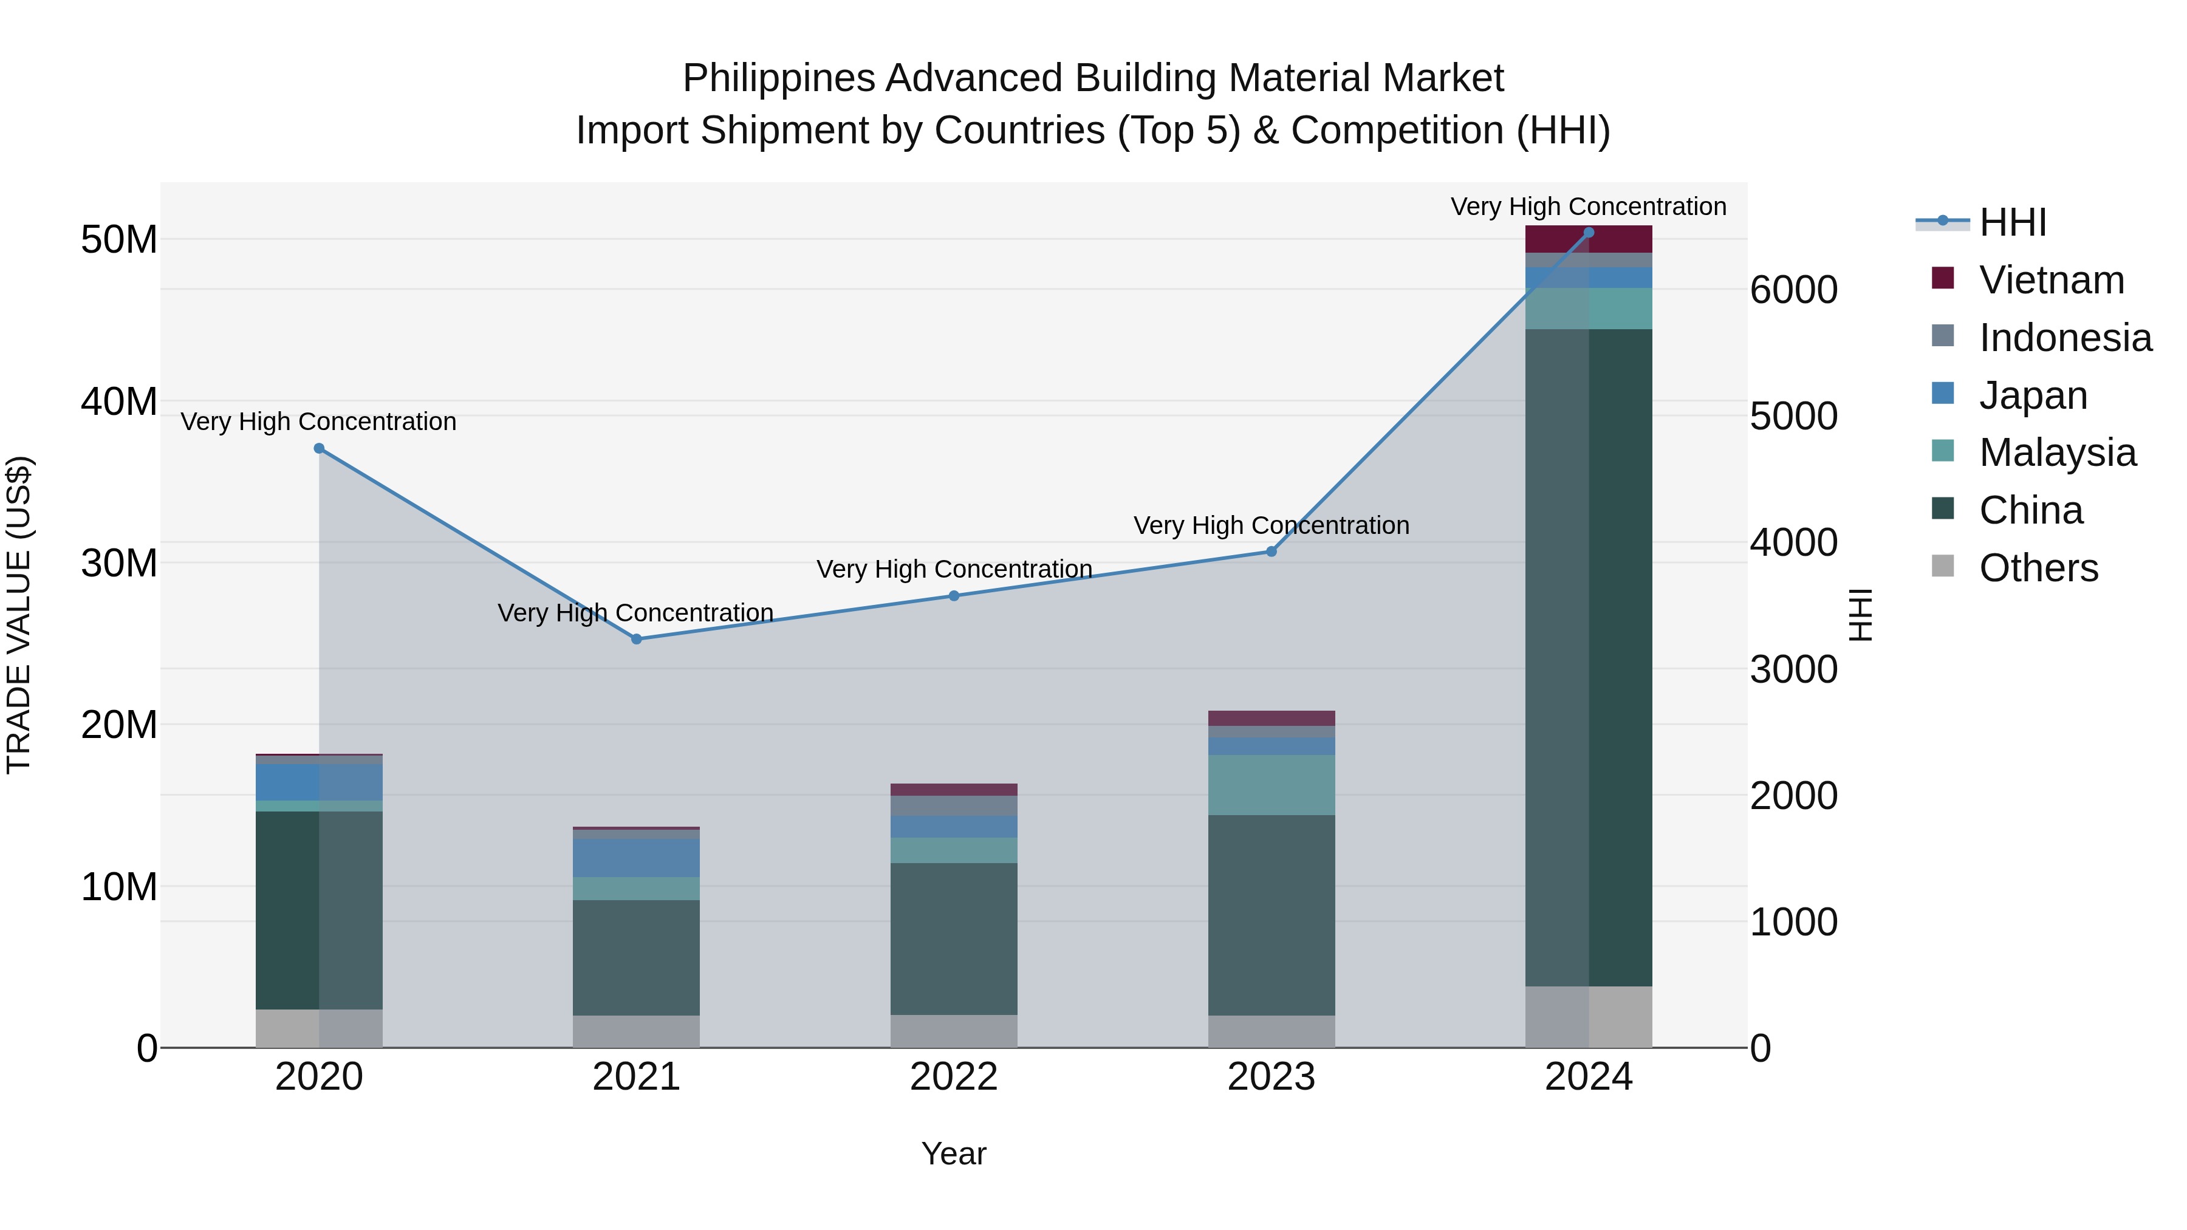2187x1230 pixels.
Task: Click the 40M y-axis tick label
Action: coord(119,401)
